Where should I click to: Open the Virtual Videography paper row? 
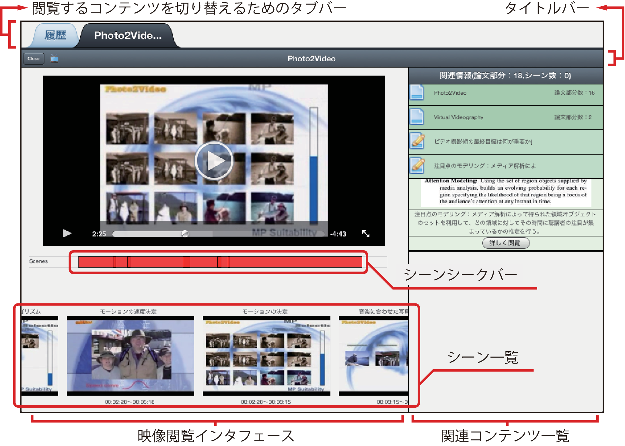click(506, 117)
